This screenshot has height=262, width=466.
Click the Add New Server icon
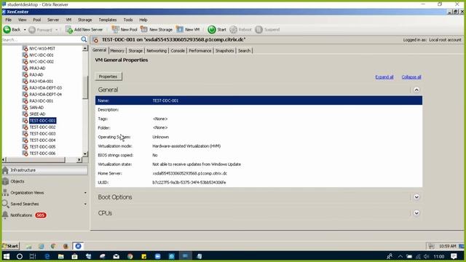pos(69,29)
